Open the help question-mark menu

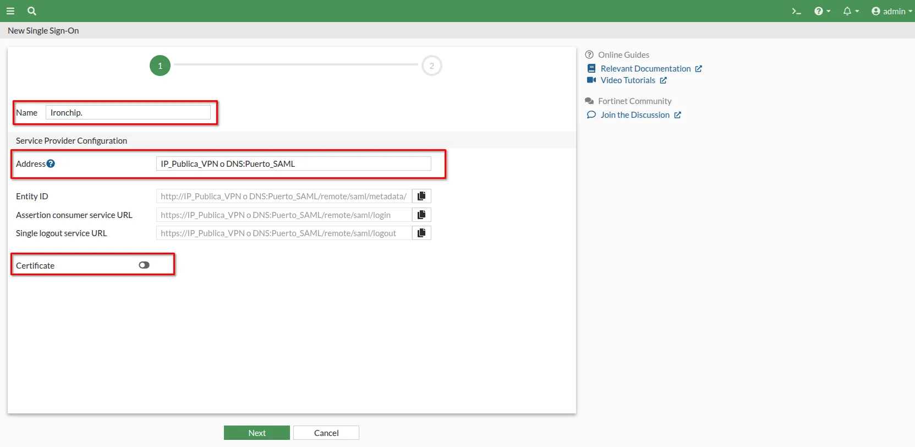click(822, 11)
